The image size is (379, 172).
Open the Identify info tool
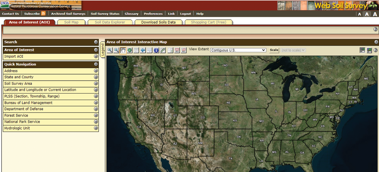click(x=156, y=50)
